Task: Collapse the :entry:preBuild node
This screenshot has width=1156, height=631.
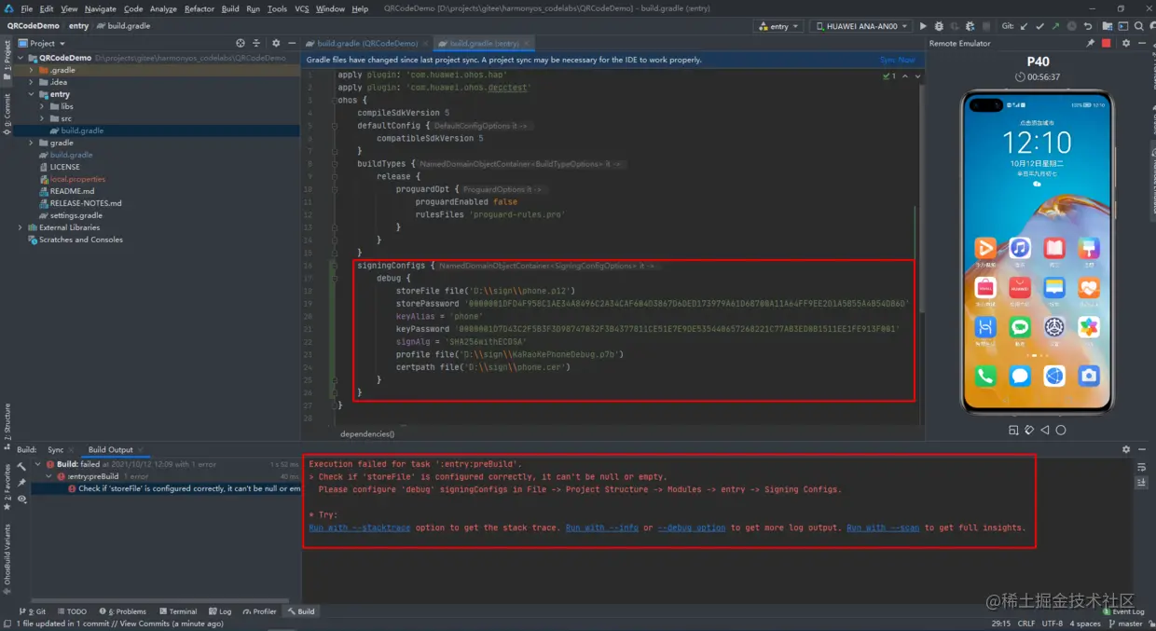Action: [x=49, y=476]
